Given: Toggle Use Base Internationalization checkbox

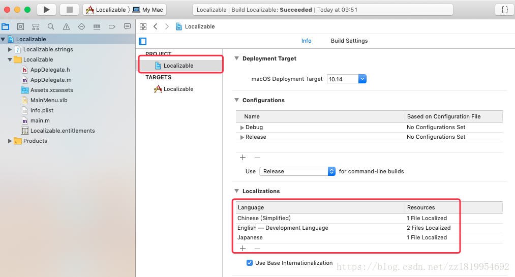Looking at the screenshot, I should 250,263.
